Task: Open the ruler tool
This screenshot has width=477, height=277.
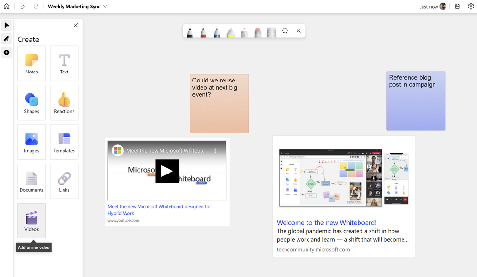Action: tap(270, 31)
